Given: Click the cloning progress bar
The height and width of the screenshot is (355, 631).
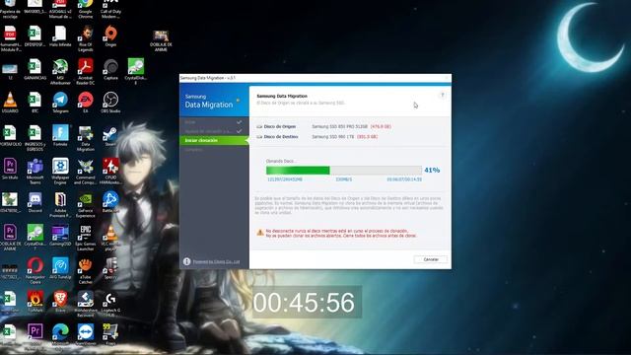Looking at the screenshot, I should coord(344,171).
